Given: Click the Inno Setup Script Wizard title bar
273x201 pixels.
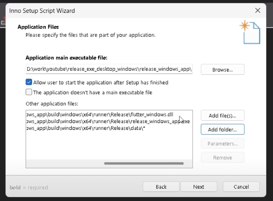Looking at the screenshot, I should pyautogui.click(x=128, y=10).
